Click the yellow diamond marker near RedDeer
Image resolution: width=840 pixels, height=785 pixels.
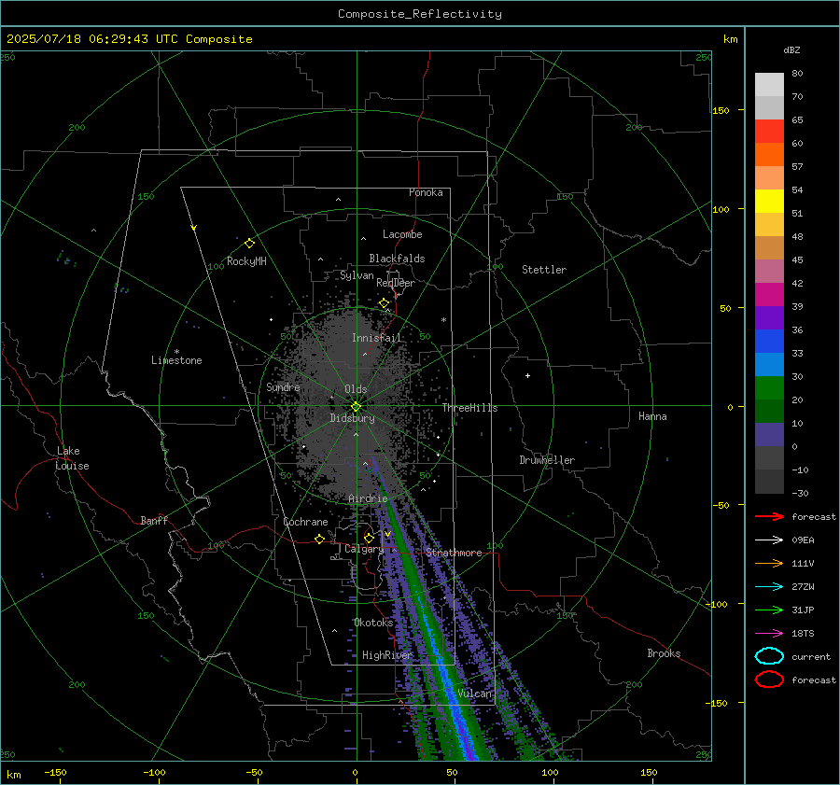[x=384, y=303]
